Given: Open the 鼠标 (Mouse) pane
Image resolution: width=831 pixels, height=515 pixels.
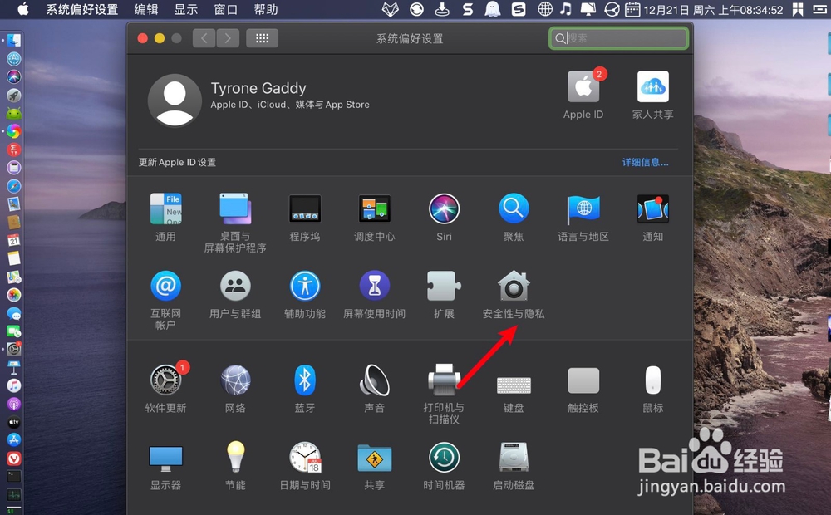Looking at the screenshot, I should point(653,380).
